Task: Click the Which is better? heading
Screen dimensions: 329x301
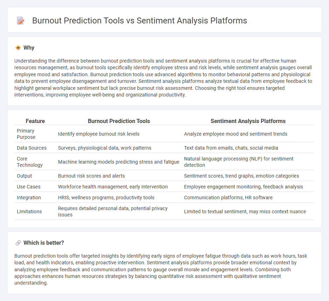Action: click(44, 243)
